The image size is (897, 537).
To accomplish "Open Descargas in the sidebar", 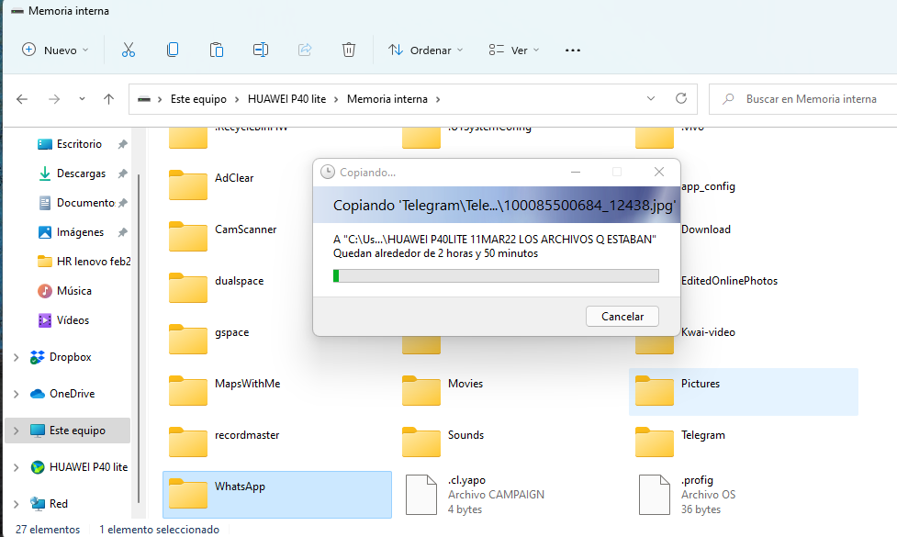I will click(x=71, y=173).
